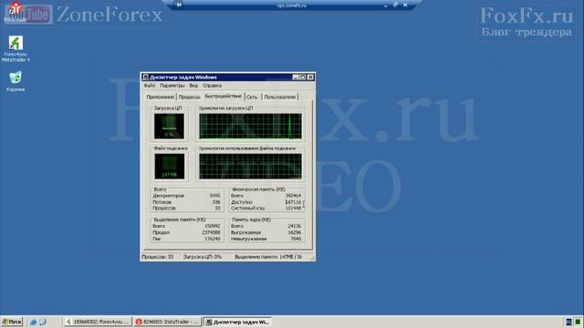Click the Выгружаемая kernel memory label
The width and height of the screenshot is (584, 328).
click(245, 232)
